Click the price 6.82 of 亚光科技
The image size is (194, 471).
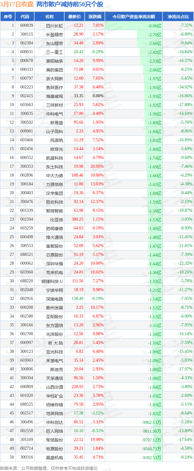click(x=79, y=352)
